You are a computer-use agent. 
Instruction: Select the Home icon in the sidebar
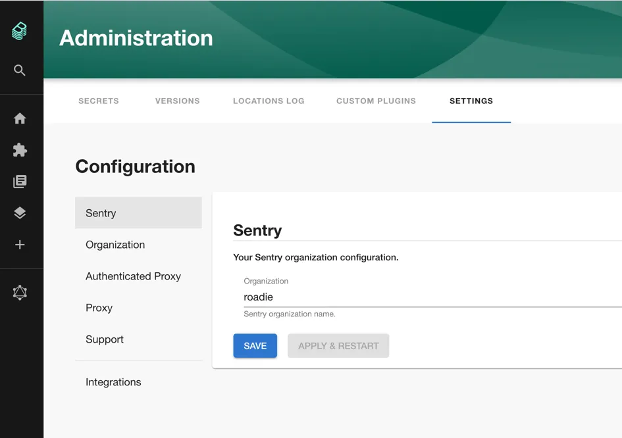click(19, 118)
